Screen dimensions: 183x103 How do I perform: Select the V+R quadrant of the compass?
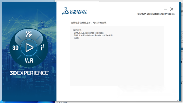coord(29,61)
